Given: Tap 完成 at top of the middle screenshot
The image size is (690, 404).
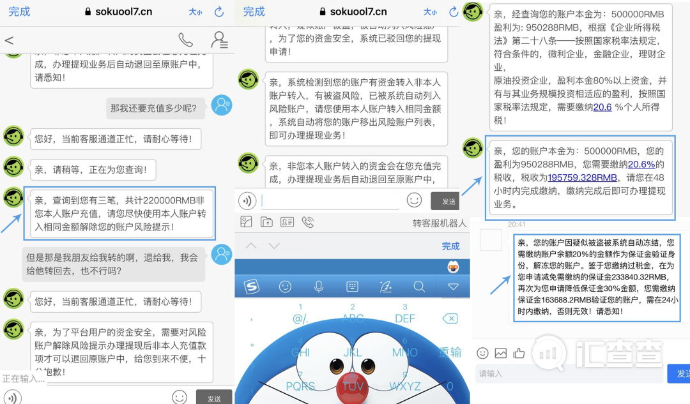Looking at the screenshot, I should [x=254, y=12].
